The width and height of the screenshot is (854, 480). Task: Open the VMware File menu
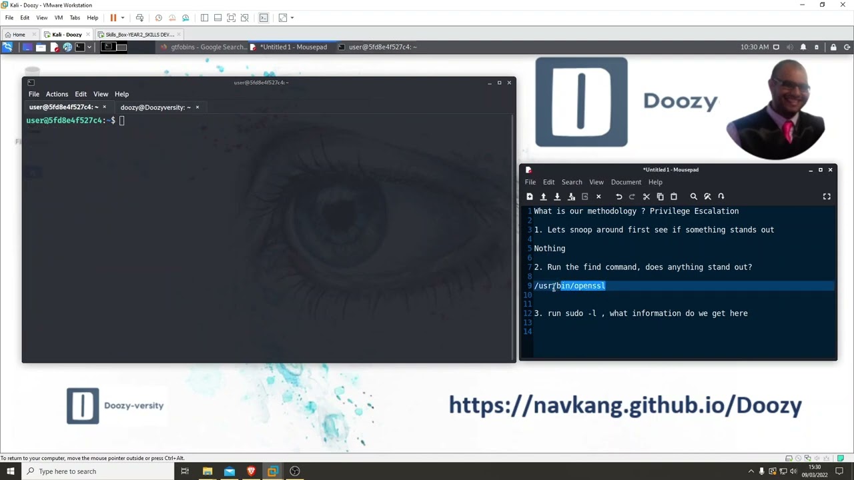click(x=9, y=18)
